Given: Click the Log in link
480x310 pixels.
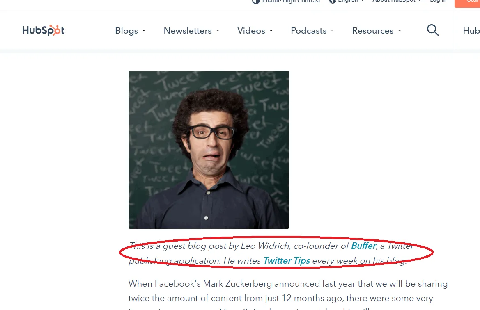Looking at the screenshot, I should (x=438, y=1).
